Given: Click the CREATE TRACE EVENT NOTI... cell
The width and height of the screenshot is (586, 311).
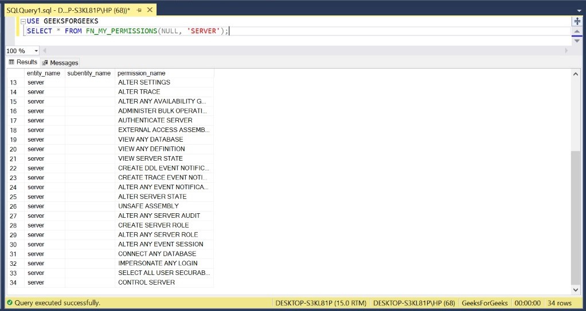Looking at the screenshot, I should pos(165,178).
